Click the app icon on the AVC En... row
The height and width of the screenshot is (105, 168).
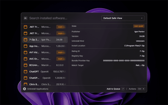click(x=25, y=59)
